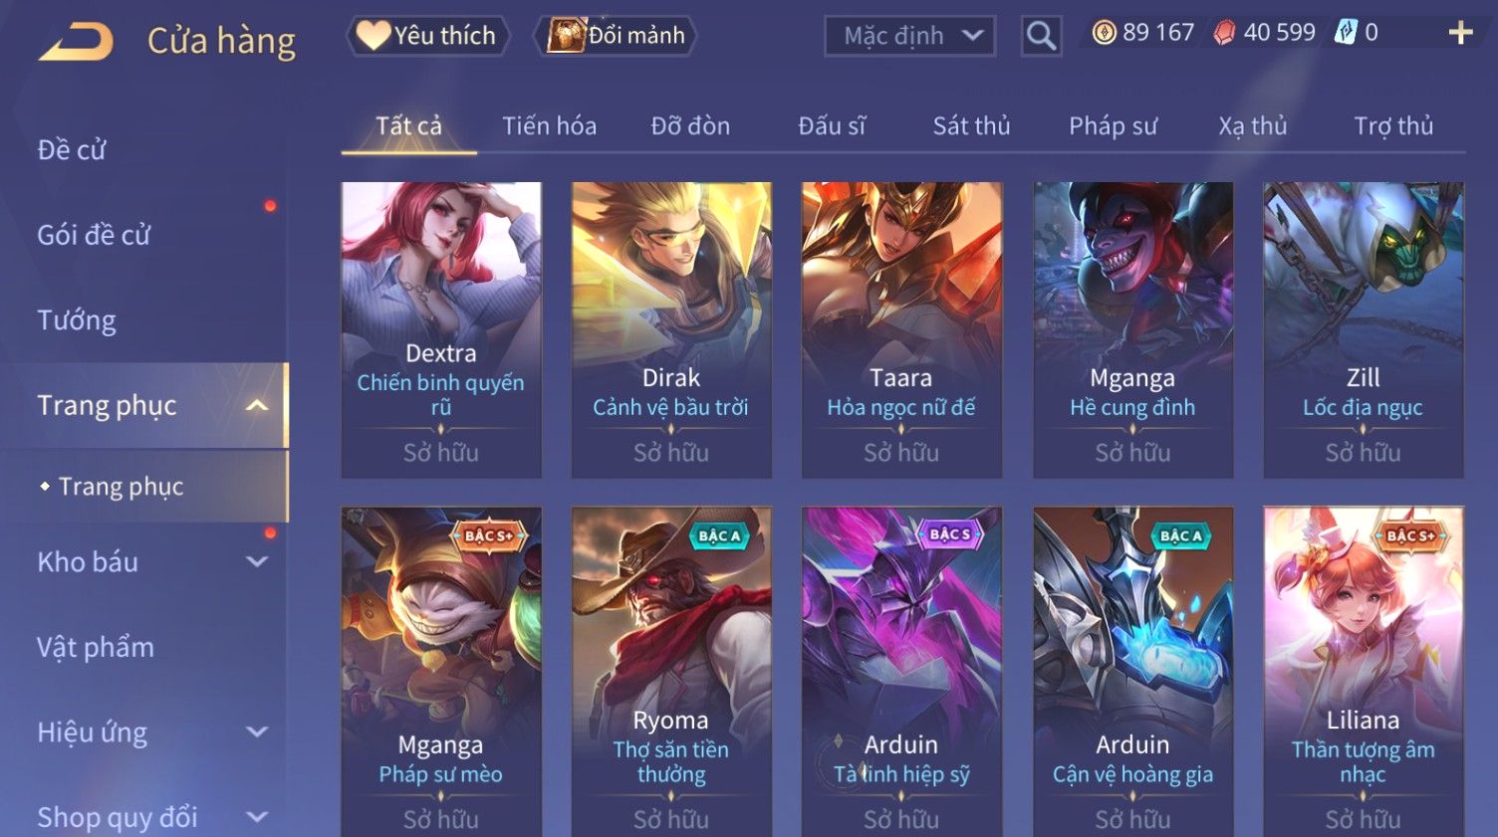Switch to the Pháp sư tab
The height and width of the screenshot is (837, 1498).
[x=1113, y=126]
